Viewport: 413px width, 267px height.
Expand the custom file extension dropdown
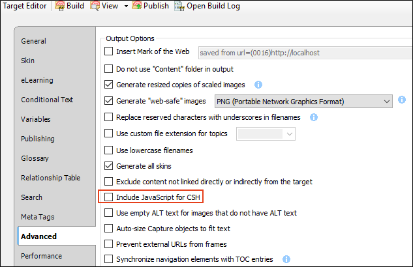coord(266,134)
